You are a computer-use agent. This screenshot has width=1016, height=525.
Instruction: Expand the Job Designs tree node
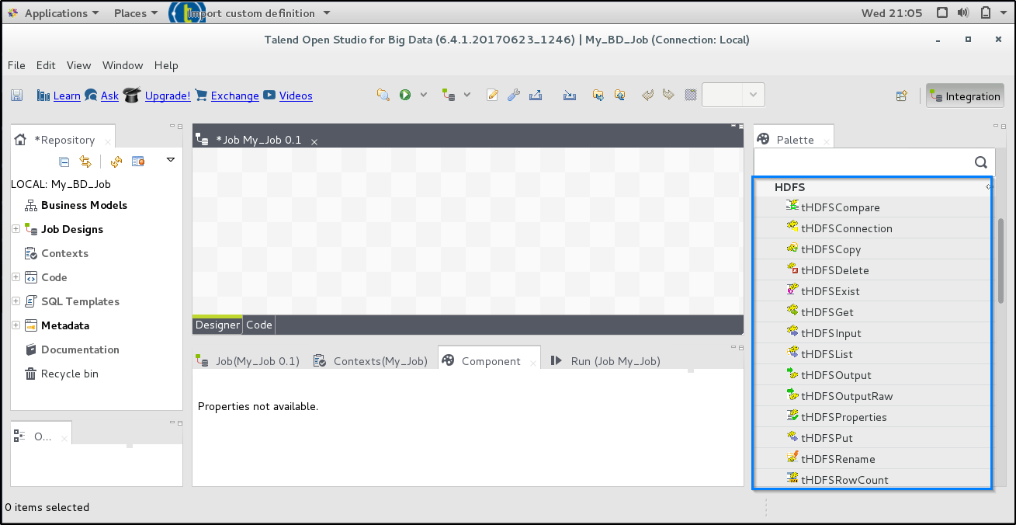tap(16, 229)
